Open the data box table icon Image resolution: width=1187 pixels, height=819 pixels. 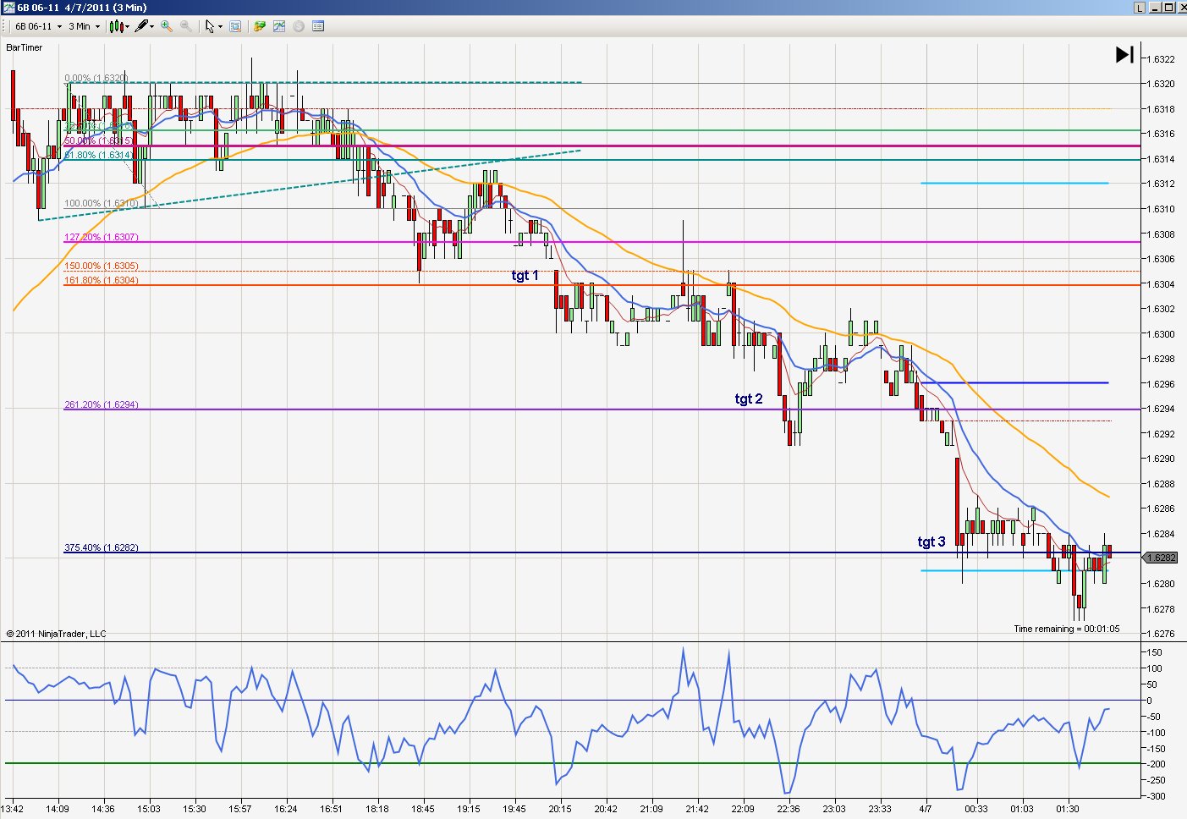coord(318,26)
